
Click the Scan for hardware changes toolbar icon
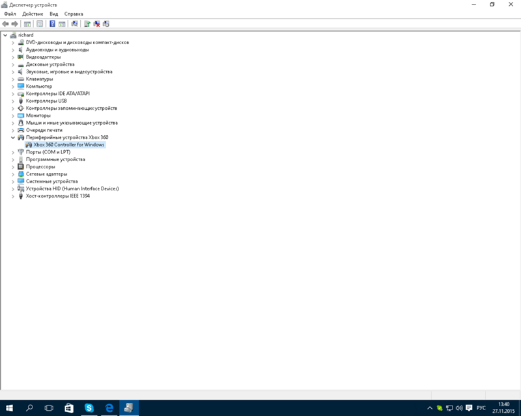coord(75,24)
